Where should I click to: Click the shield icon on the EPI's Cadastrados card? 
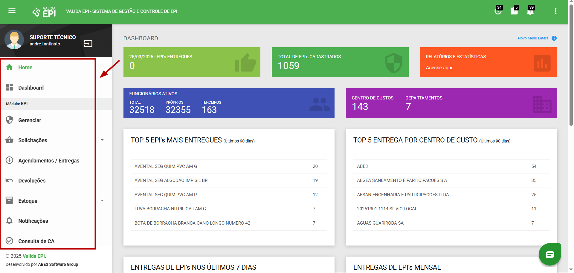pyautogui.click(x=394, y=63)
